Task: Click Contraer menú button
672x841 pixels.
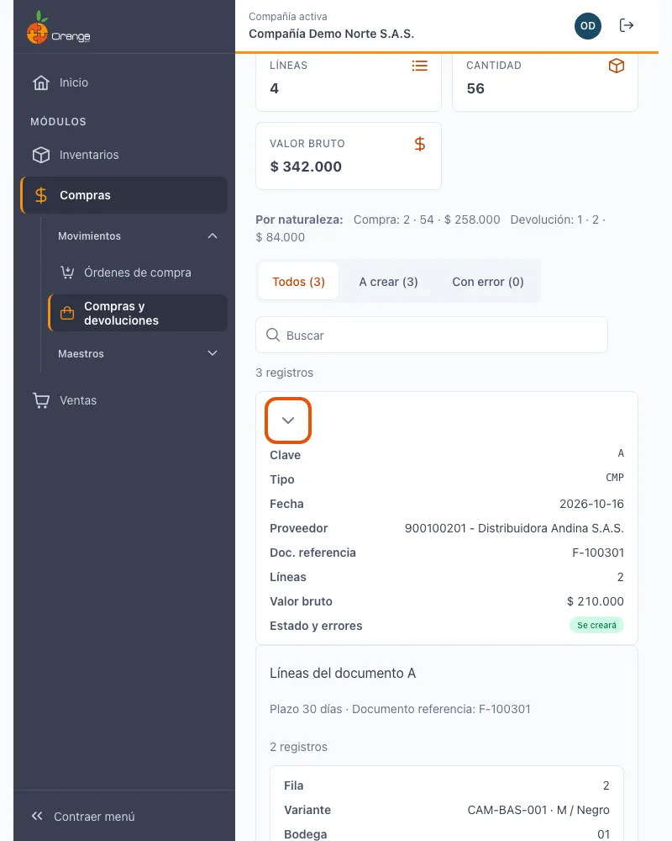Action: [x=83, y=817]
